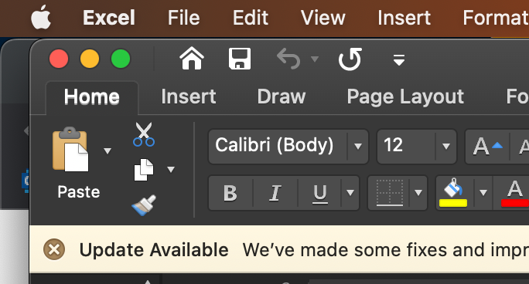Toggle Bold formatting
Screen dimensions: 529x284
(x=230, y=193)
